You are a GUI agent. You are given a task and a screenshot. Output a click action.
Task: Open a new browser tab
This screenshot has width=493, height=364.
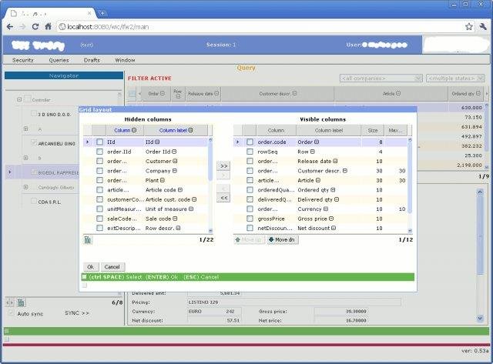click(102, 13)
